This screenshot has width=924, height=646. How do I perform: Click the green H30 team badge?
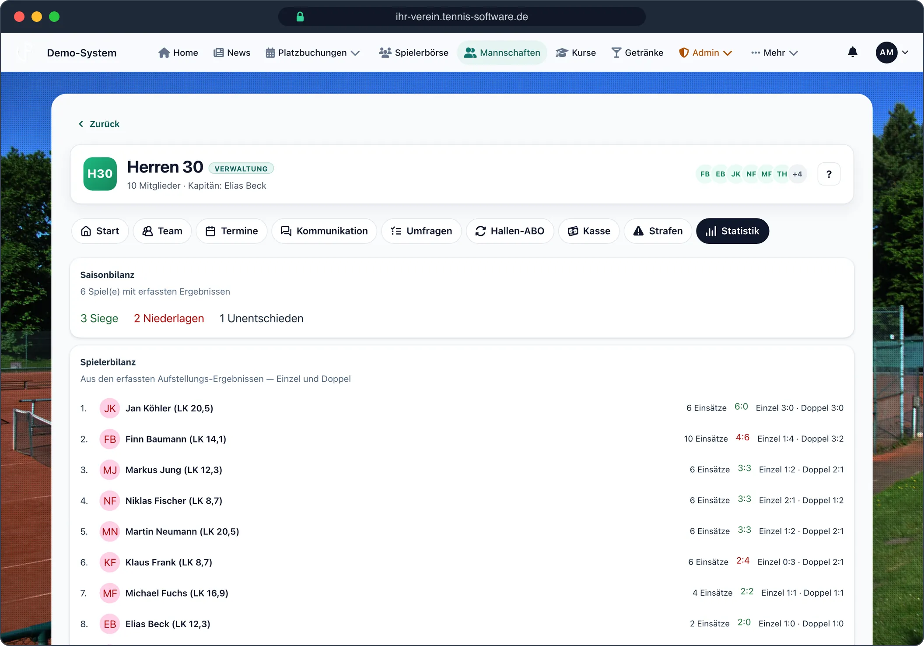[100, 174]
